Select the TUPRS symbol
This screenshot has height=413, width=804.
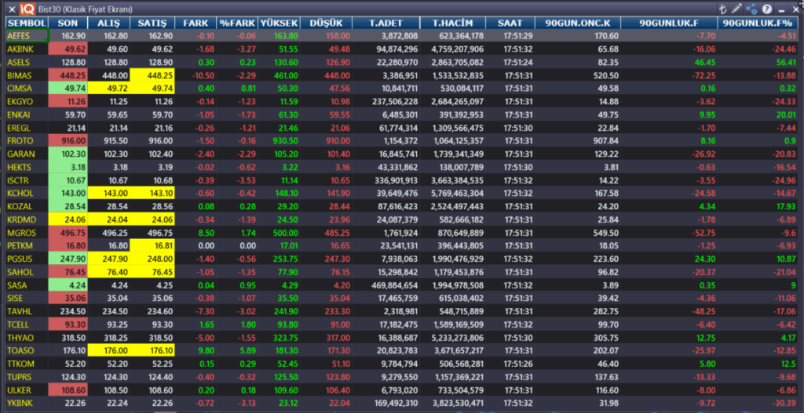(x=20, y=378)
